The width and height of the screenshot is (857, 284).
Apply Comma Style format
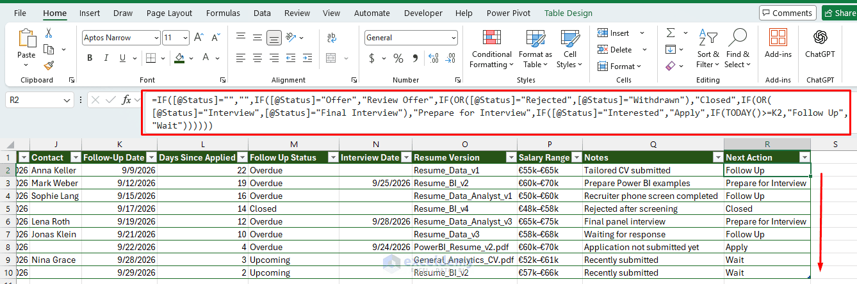coord(414,58)
